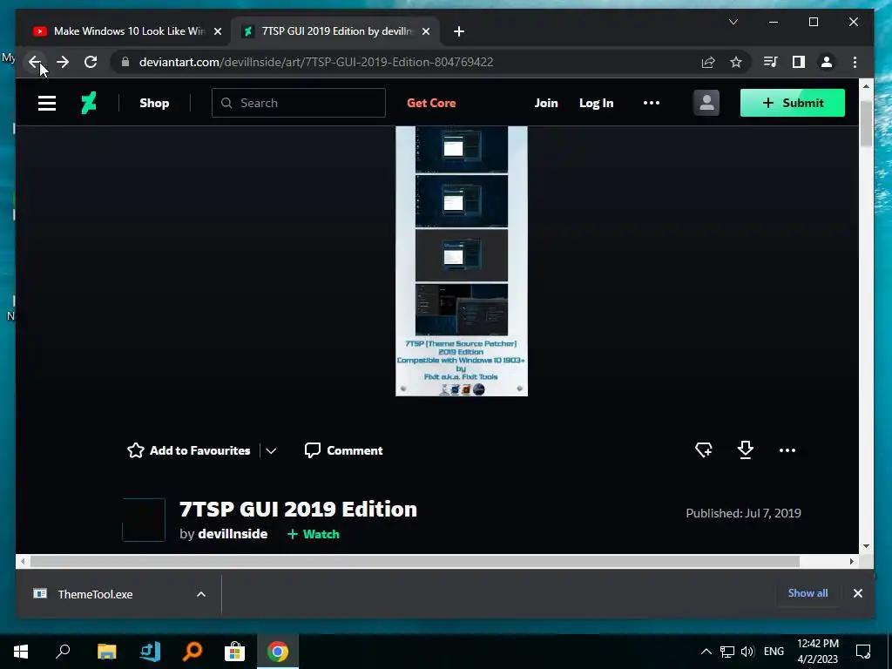Open the Windows Start menu

(x=21, y=652)
